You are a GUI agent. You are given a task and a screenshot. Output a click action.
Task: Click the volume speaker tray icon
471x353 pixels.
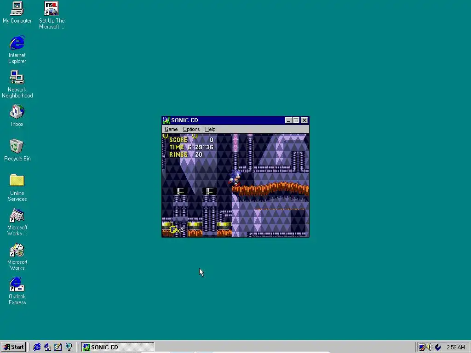pos(429,347)
